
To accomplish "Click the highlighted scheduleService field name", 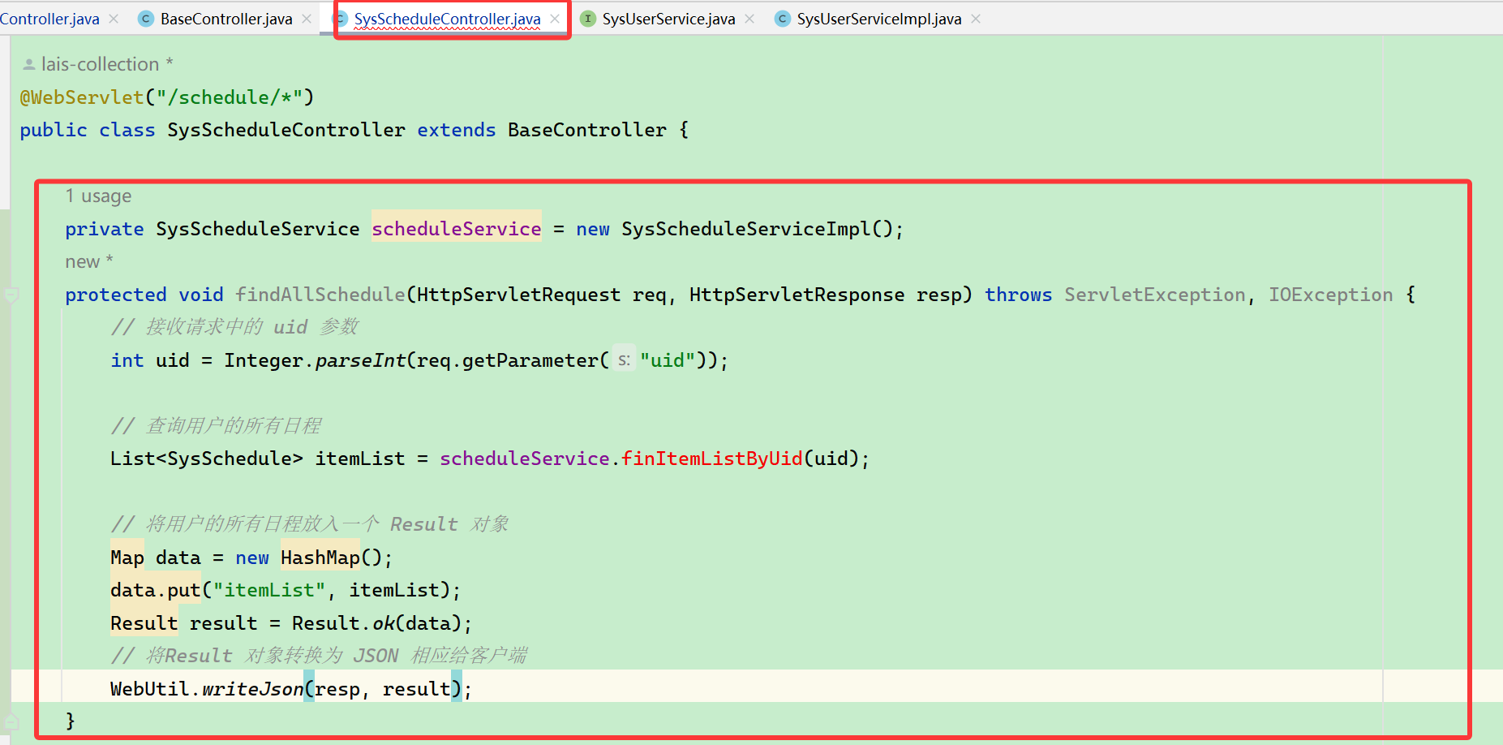I will point(457,229).
